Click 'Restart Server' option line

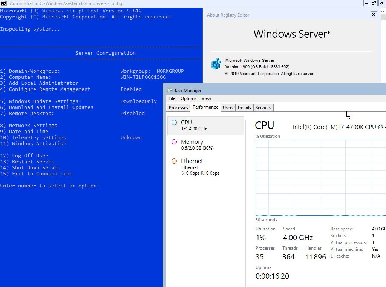click(x=27, y=162)
